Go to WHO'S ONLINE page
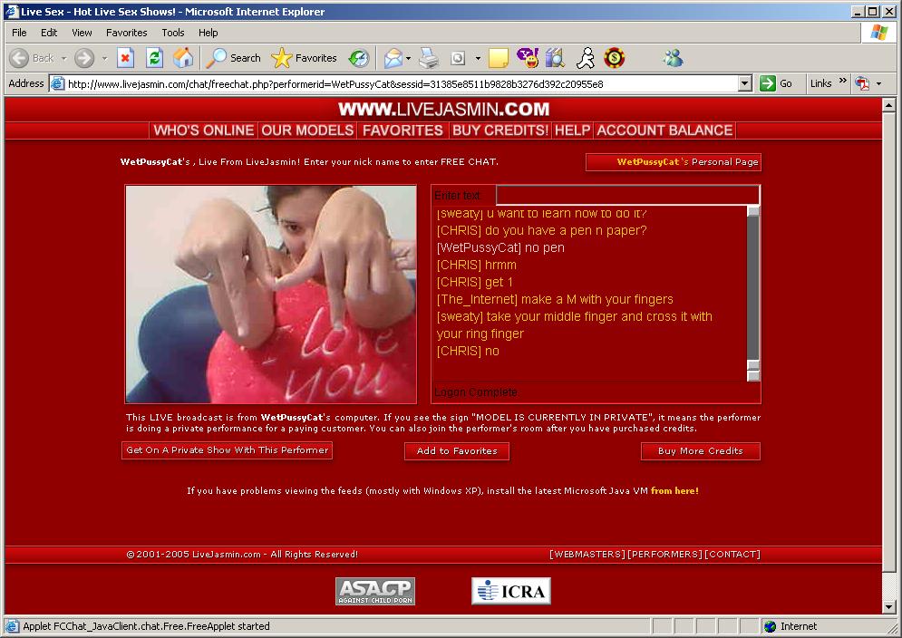902x638 pixels. click(x=204, y=130)
